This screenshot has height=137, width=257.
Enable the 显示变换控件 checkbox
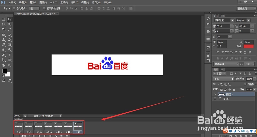click(44, 8)
